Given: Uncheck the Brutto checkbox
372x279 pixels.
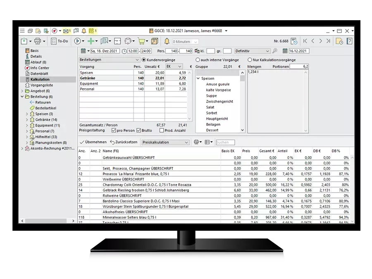Looking at the screenshot, I should coord(139,131).
